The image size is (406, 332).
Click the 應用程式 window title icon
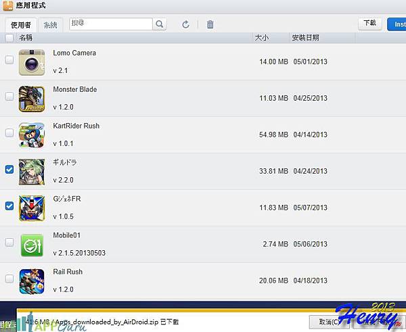[x=7, y=5]
